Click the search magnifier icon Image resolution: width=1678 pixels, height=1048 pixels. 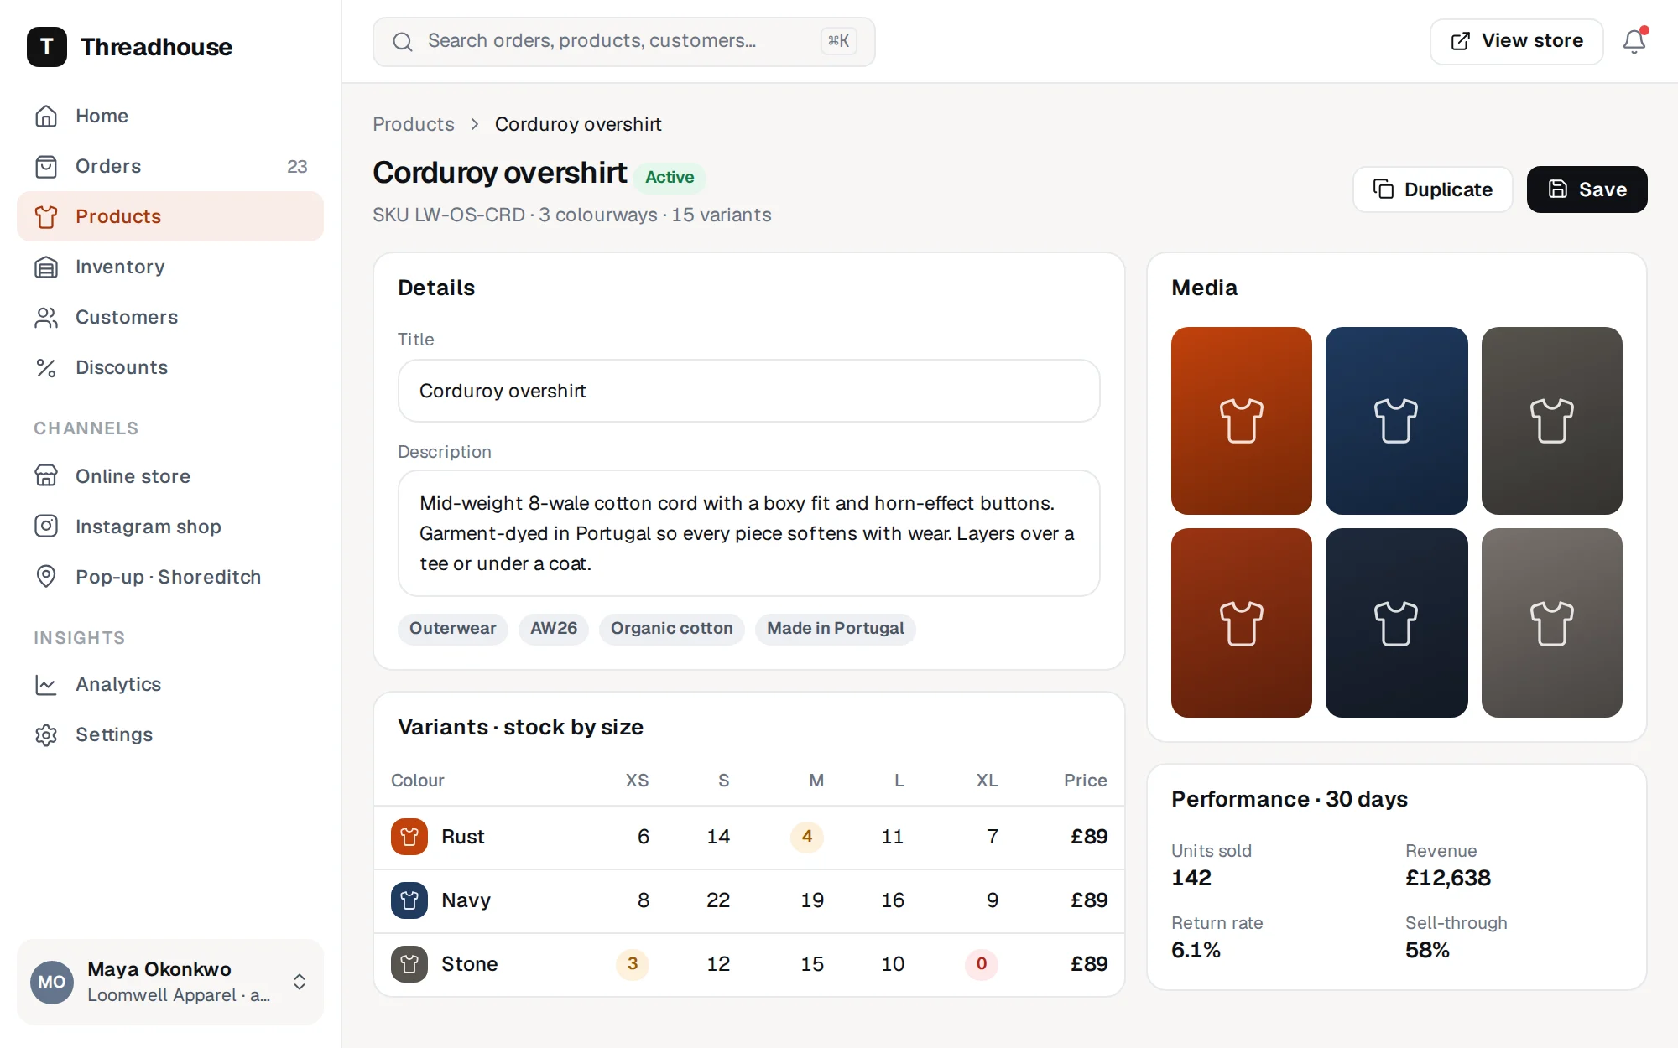(x=403, y=42)
